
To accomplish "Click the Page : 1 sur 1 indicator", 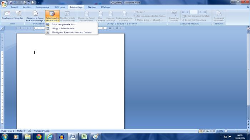I will pyautogui.click(x=7, y=131).
